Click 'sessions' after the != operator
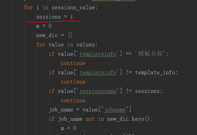Viewport: 197px width, 135px height. coord(147,91)
